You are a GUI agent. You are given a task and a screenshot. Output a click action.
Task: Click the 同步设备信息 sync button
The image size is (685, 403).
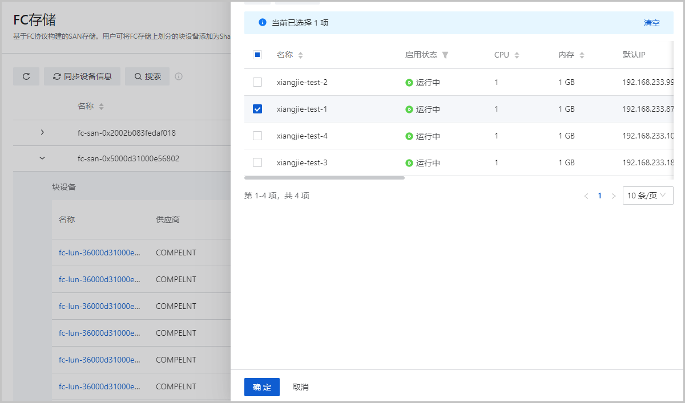[x=82, y=76]
